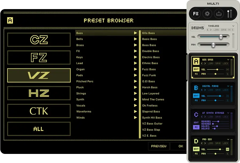Choose the HZ synth logo
This screenshot has width=240, height=163.
[39, 93]
